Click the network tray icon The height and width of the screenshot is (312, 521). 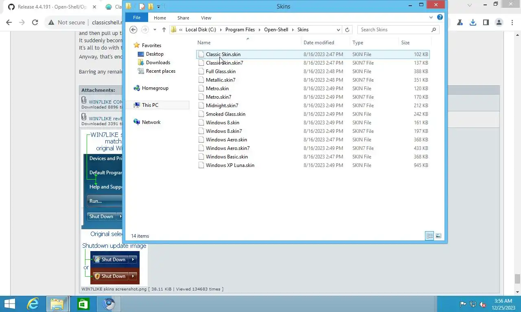coord(473,304)
